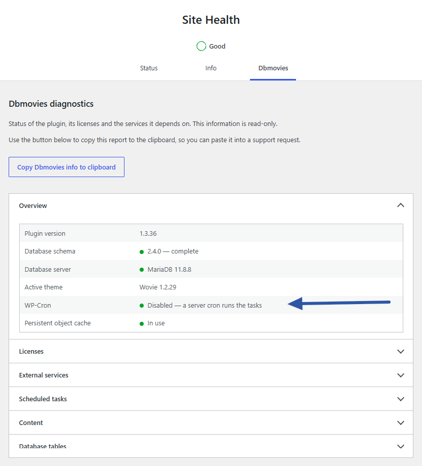The width and height of the screenshot is (422, 466).
Task: Expand the Licenses section
Action: [211, 351]
